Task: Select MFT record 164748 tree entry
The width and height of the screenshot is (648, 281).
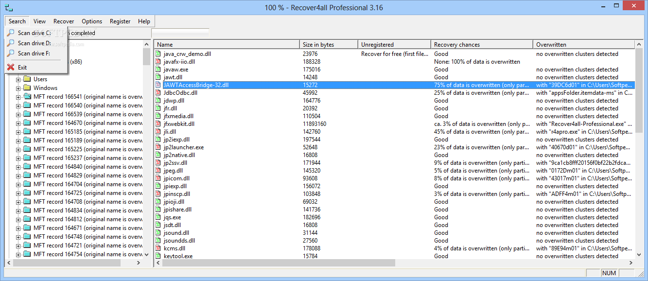Action: (x=88, y=237)
